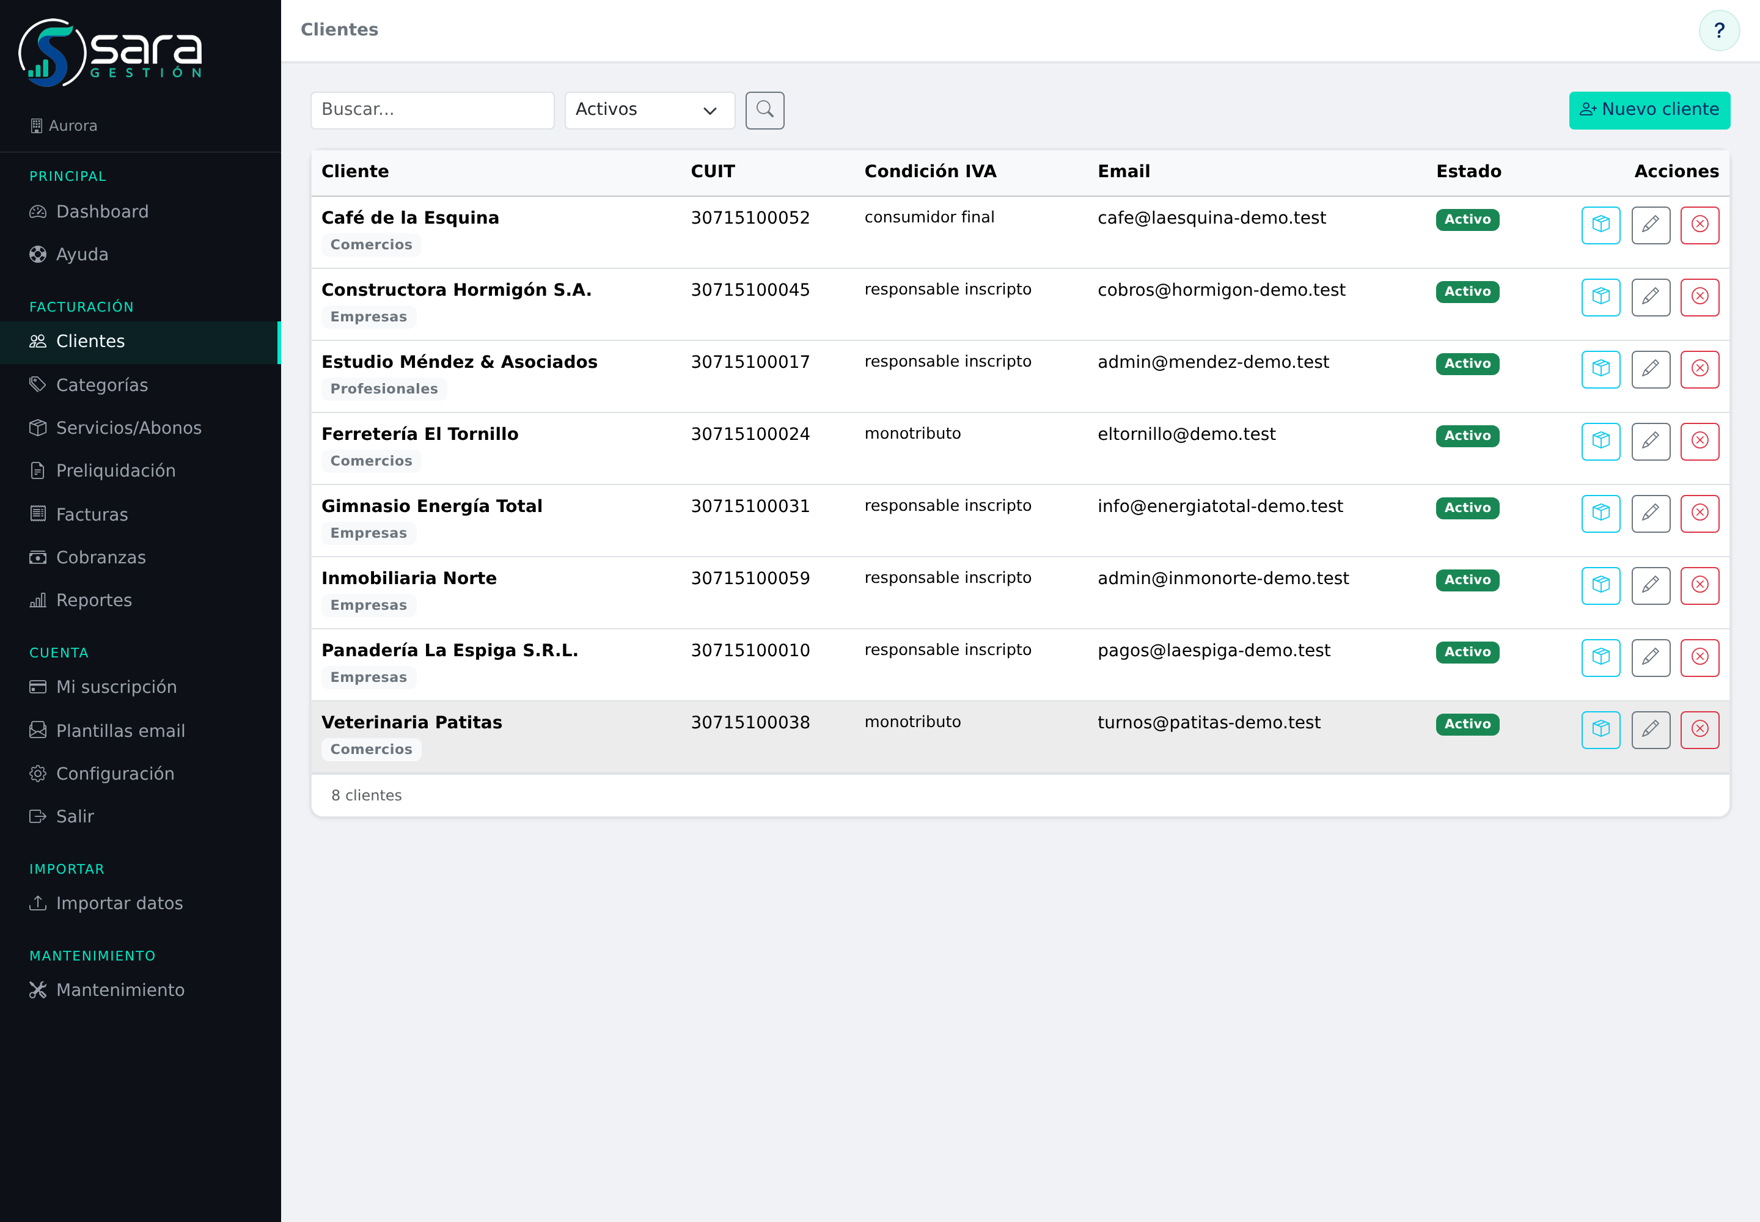Deactivate Veterinaria Patitas red X icon
This screenshot has height=1222, width=1760.
point(1700,729)
